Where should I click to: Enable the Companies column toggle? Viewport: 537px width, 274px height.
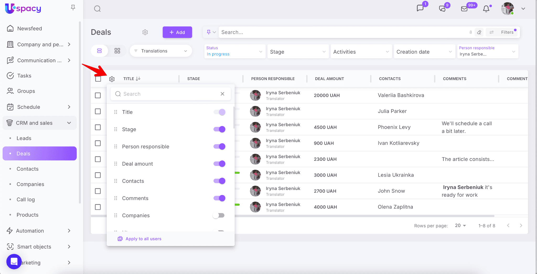click(219, 215)
